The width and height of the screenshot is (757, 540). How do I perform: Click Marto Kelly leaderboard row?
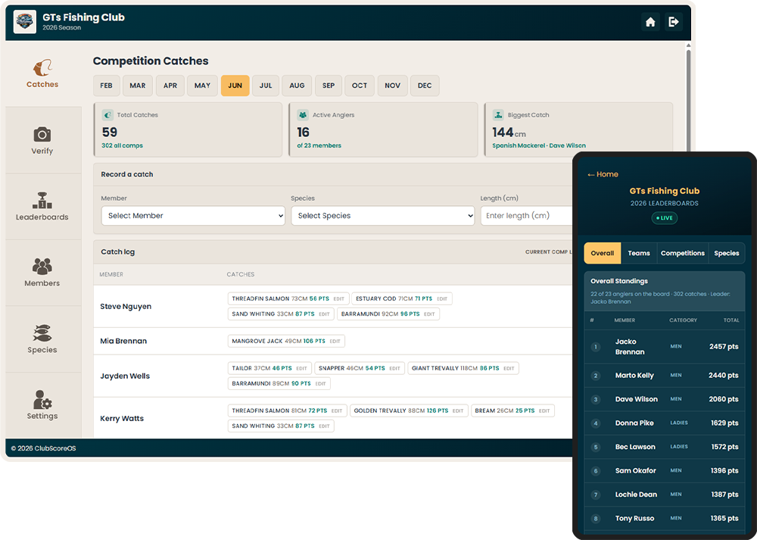coord(665,376)
